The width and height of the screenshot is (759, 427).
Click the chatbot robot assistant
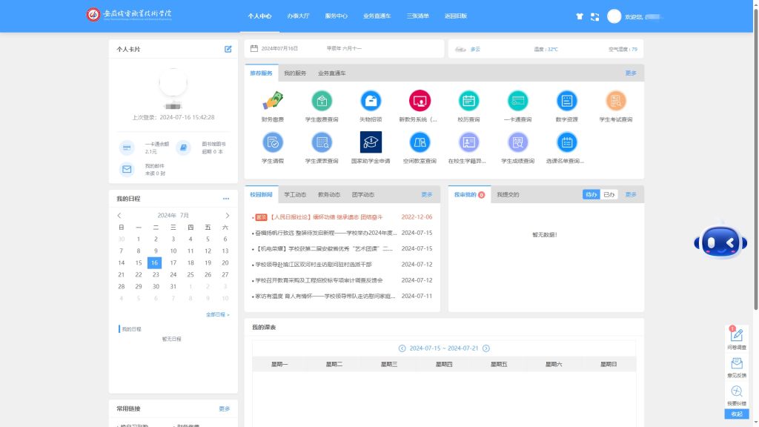coord(720,241)
